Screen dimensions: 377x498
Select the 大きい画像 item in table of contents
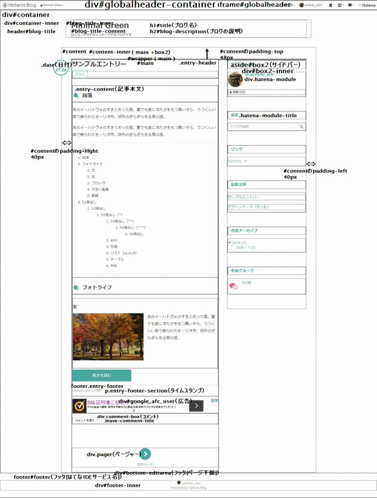100,189
